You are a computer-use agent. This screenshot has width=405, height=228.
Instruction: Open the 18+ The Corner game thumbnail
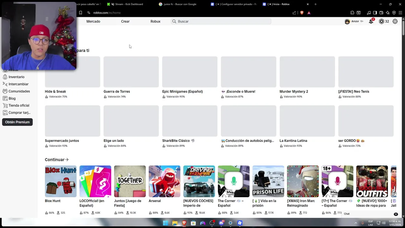point(338,181)
